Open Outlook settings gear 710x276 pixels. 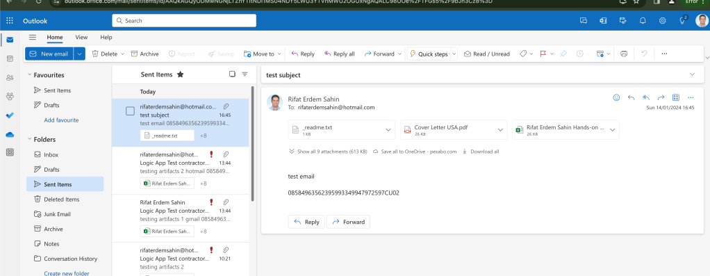coord(663,21)
